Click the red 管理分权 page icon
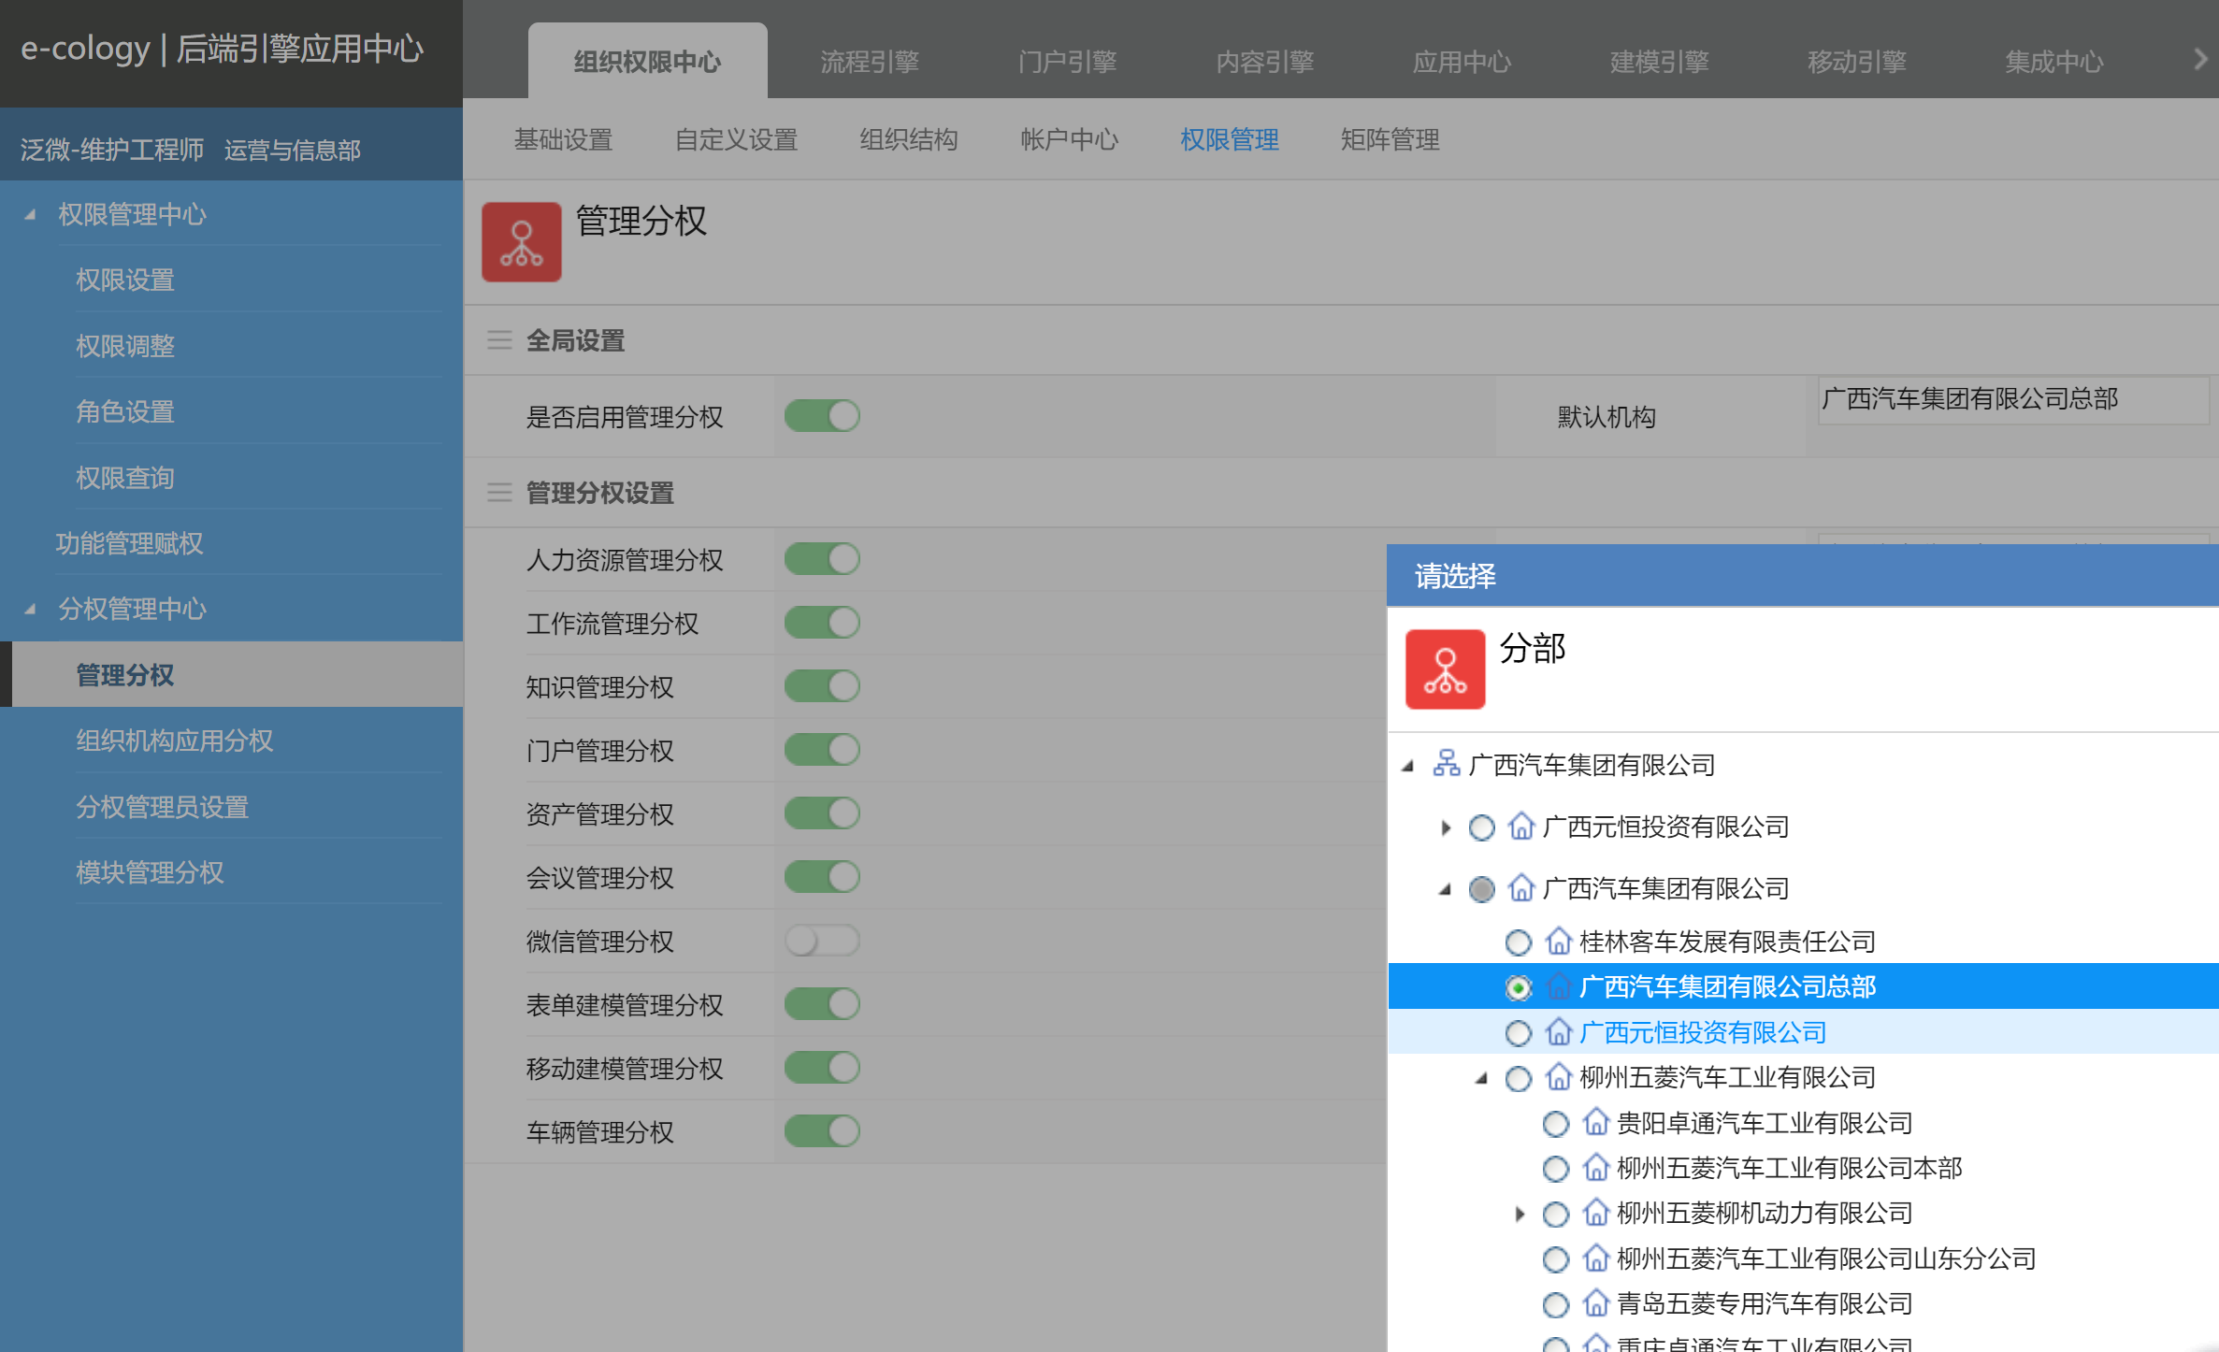 tap(521, 242)
